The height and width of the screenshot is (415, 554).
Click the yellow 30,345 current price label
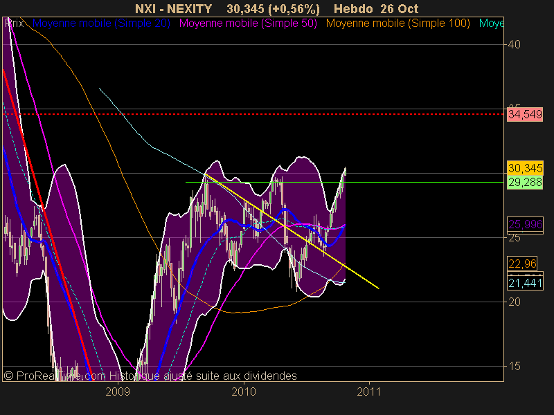525,168
